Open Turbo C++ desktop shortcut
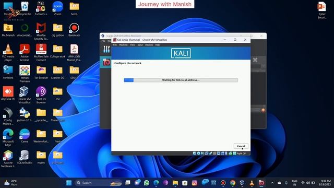334x188 pixels. 41,9
